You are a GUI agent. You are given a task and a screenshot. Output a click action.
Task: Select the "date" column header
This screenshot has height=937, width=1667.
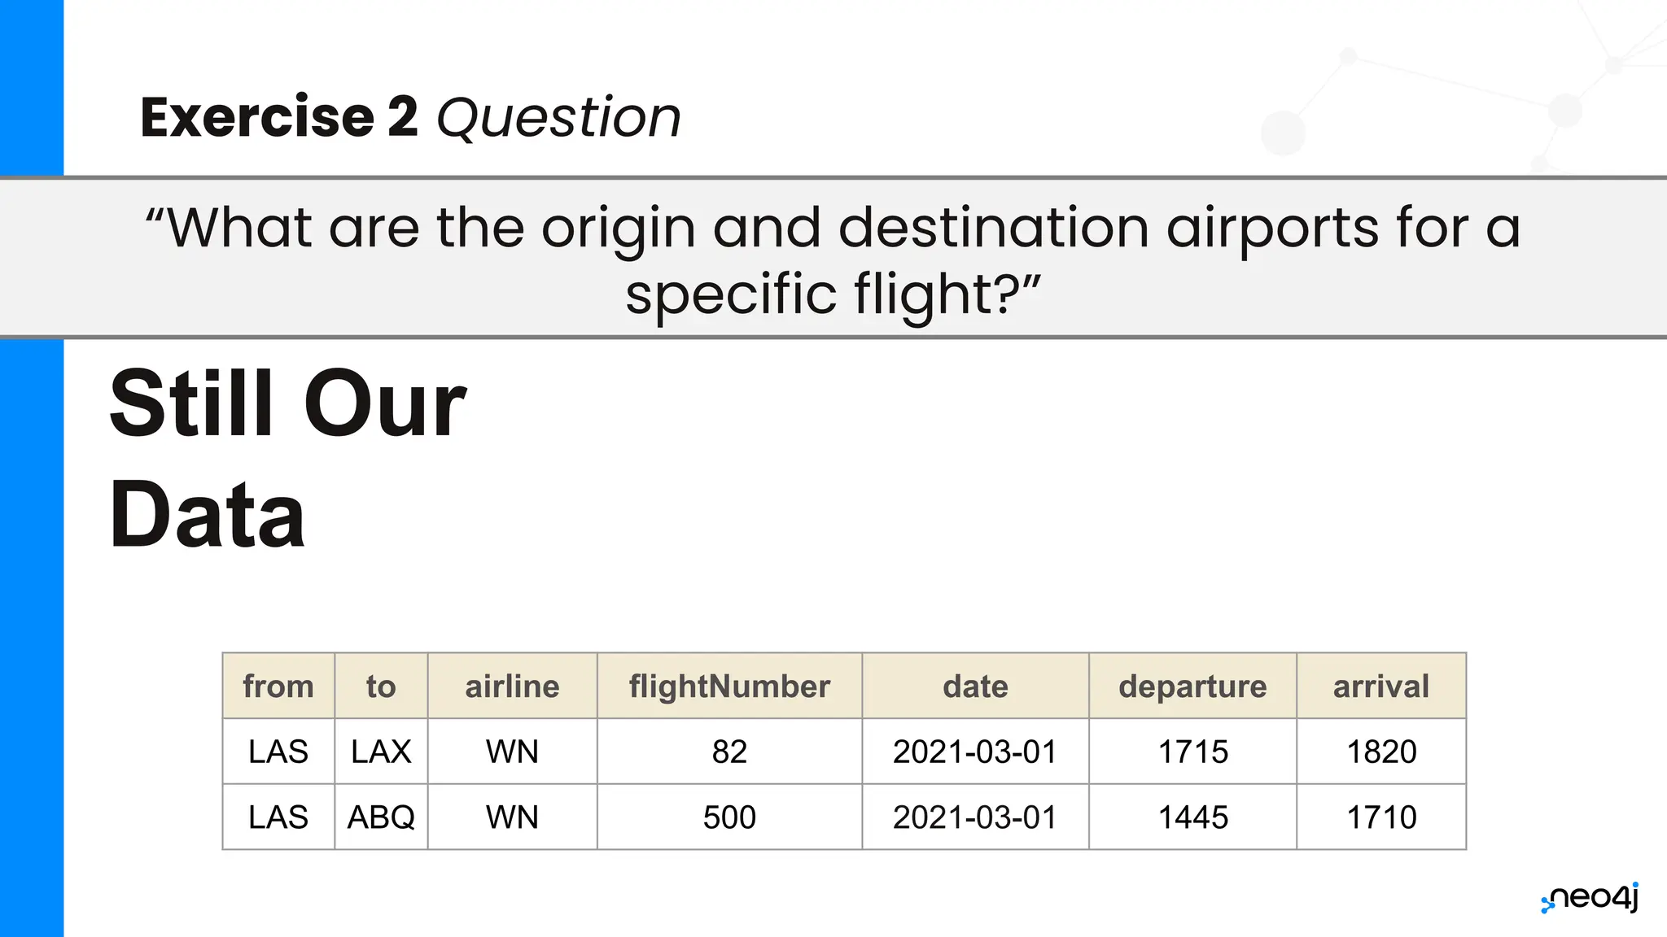click(975, 686)
